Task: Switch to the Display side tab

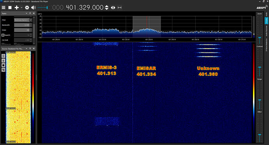Action: (266, 21)
